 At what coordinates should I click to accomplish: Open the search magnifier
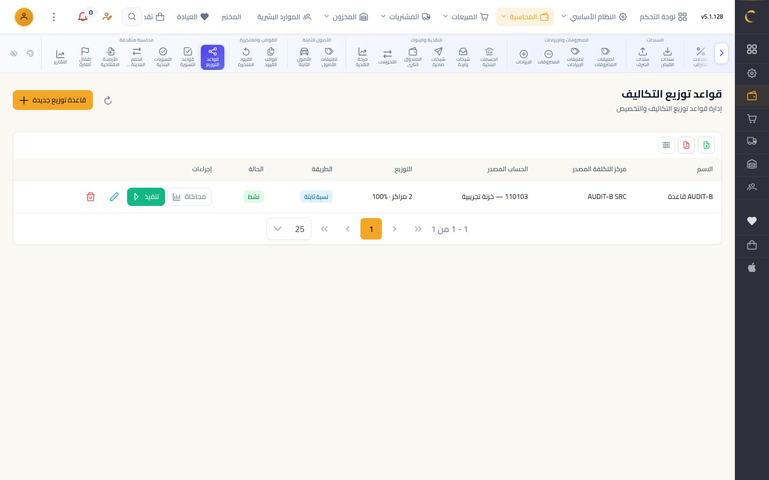click(132, 17)
